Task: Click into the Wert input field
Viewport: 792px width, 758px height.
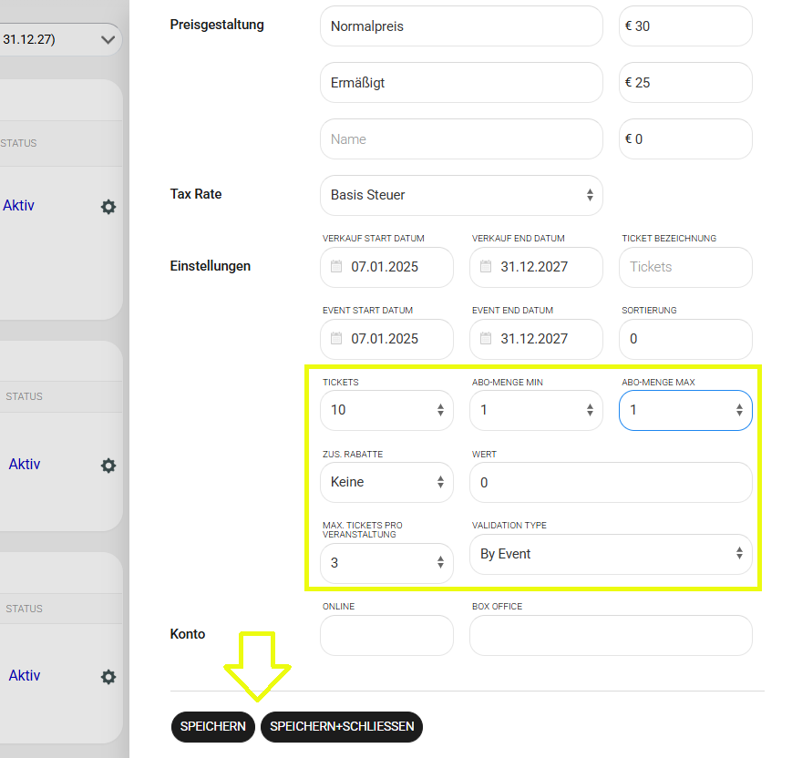Action: point(611,482)
